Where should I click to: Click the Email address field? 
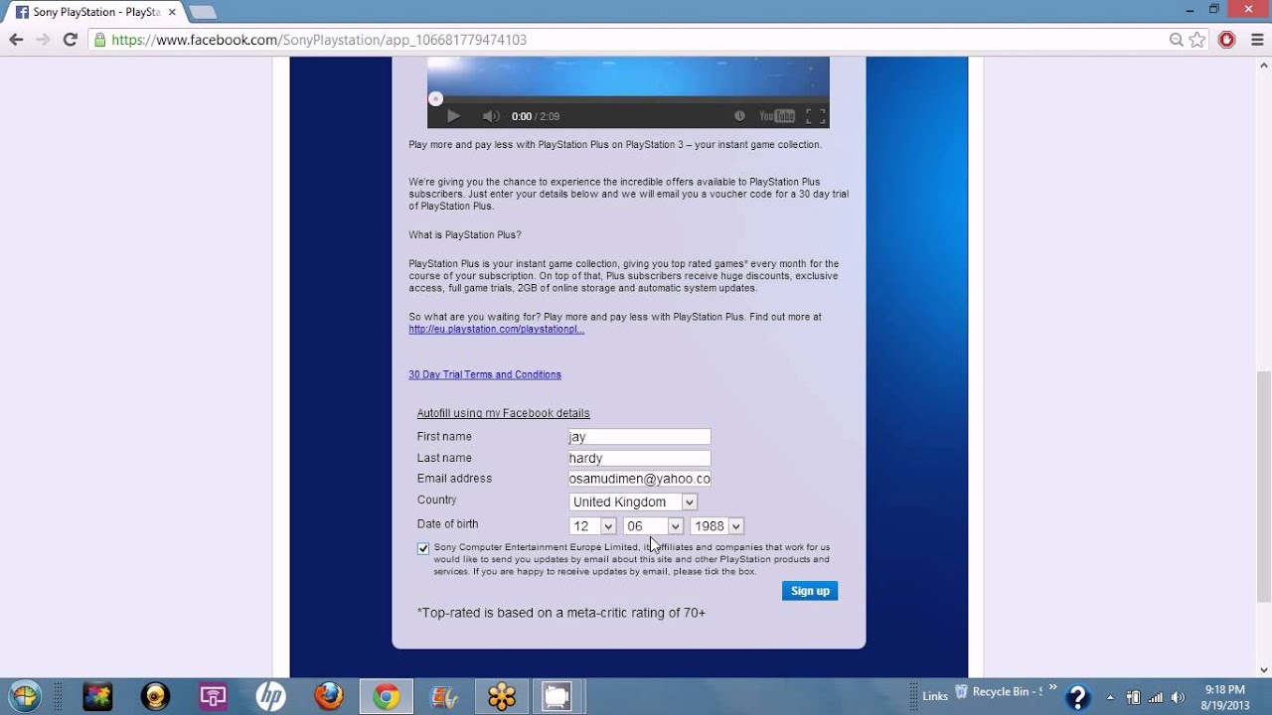[x=639, y=479]
